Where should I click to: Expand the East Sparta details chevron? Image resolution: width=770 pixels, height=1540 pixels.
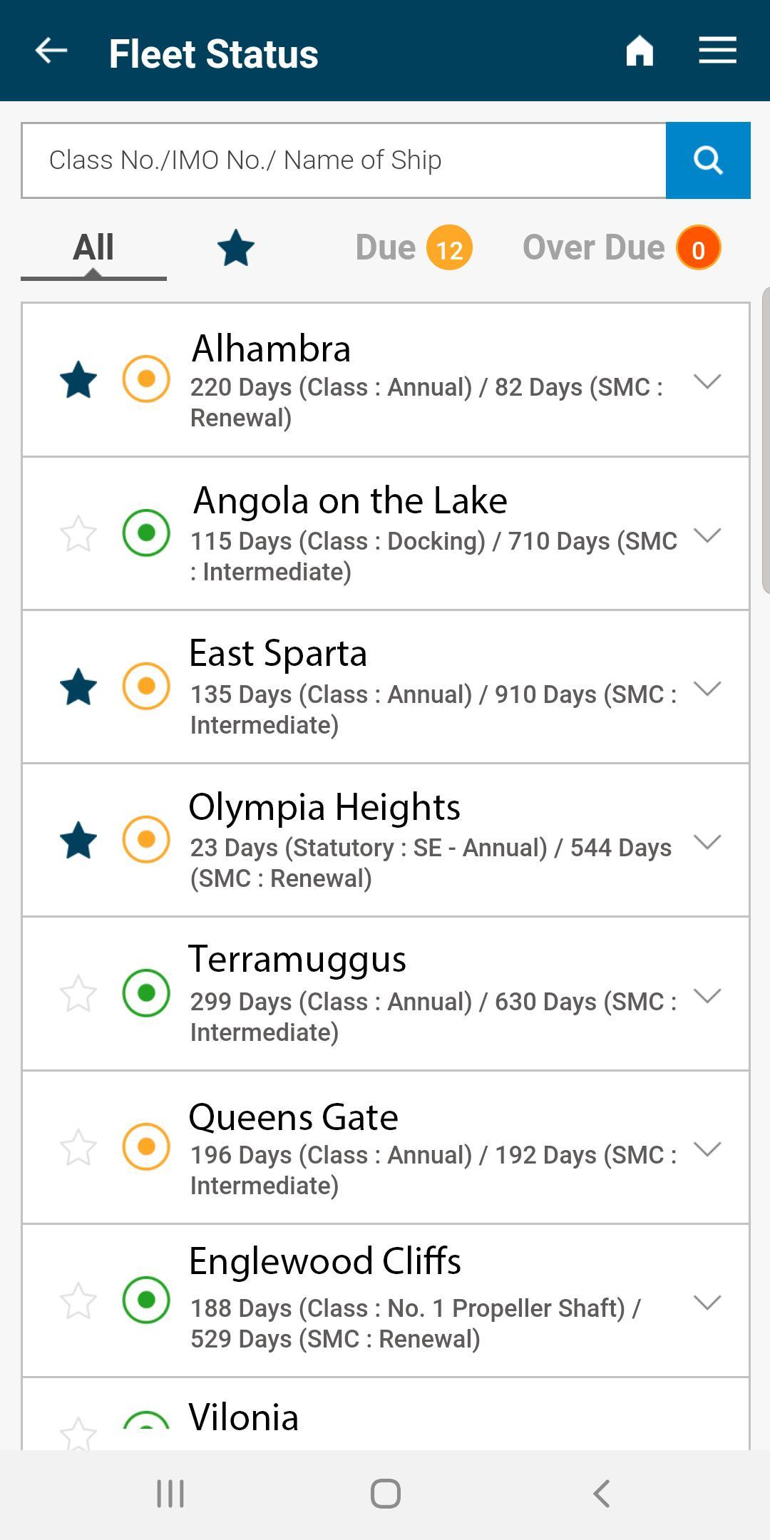point(707,689)
